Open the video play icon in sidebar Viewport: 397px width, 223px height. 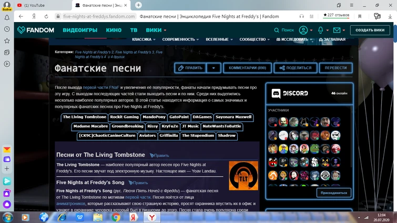click(7, 64)
